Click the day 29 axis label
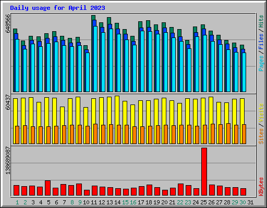This screenshot has height=208, width=267. [235, 202]
